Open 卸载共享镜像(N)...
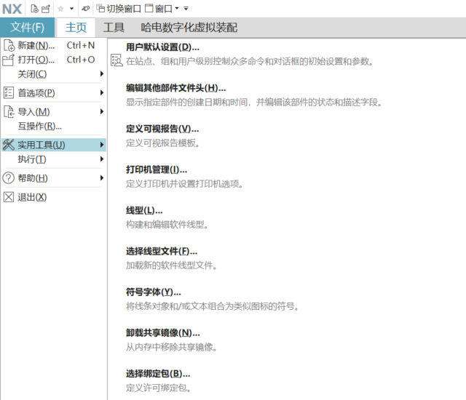This screenshot has width=466, height=400. click(163, 333)
